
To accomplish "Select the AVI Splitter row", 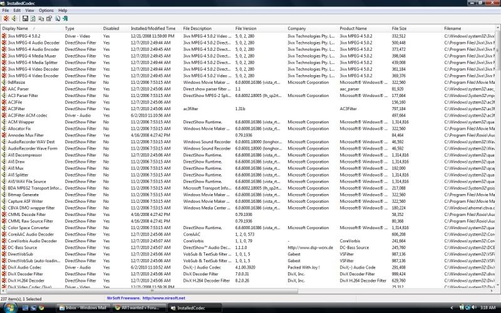I will pyautogui.click(x=247, y=175).
